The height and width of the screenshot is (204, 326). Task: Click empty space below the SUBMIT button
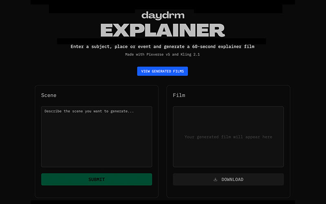pyautogui.click(x=97, y=192)
